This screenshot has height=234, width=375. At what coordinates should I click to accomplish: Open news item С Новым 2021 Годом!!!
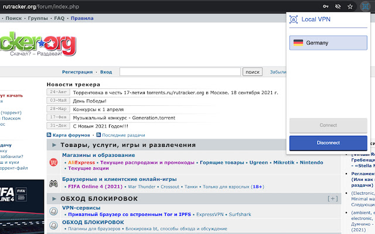(100, 126)
